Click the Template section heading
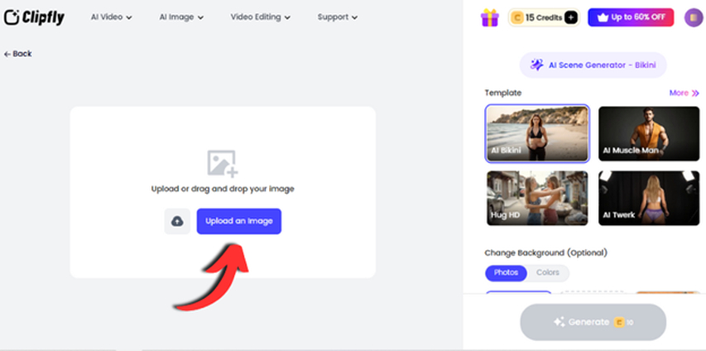The image size is (706, 351). point(503,93)
